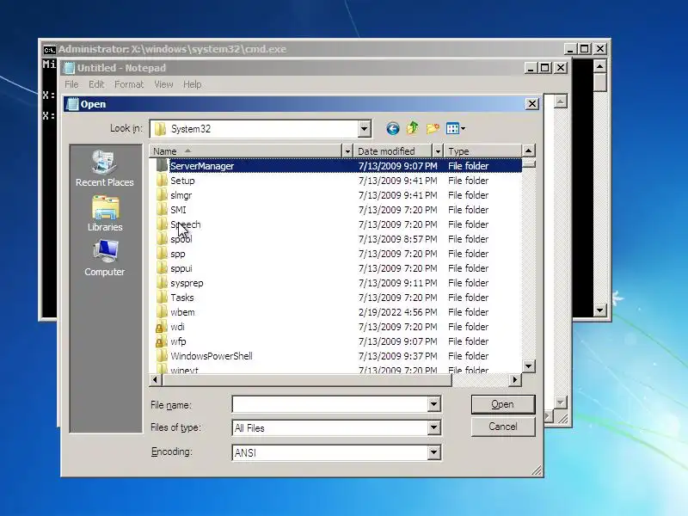The image size is (688, 516).
Task: Sort by the Type column header
Action: point(482,151)
